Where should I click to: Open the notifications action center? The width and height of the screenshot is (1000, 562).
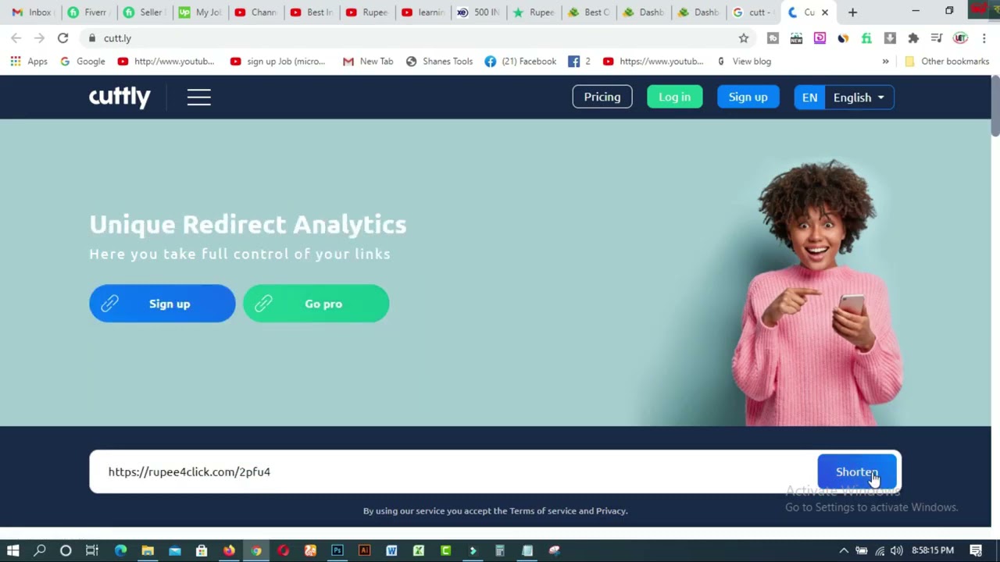click(976, 550)
